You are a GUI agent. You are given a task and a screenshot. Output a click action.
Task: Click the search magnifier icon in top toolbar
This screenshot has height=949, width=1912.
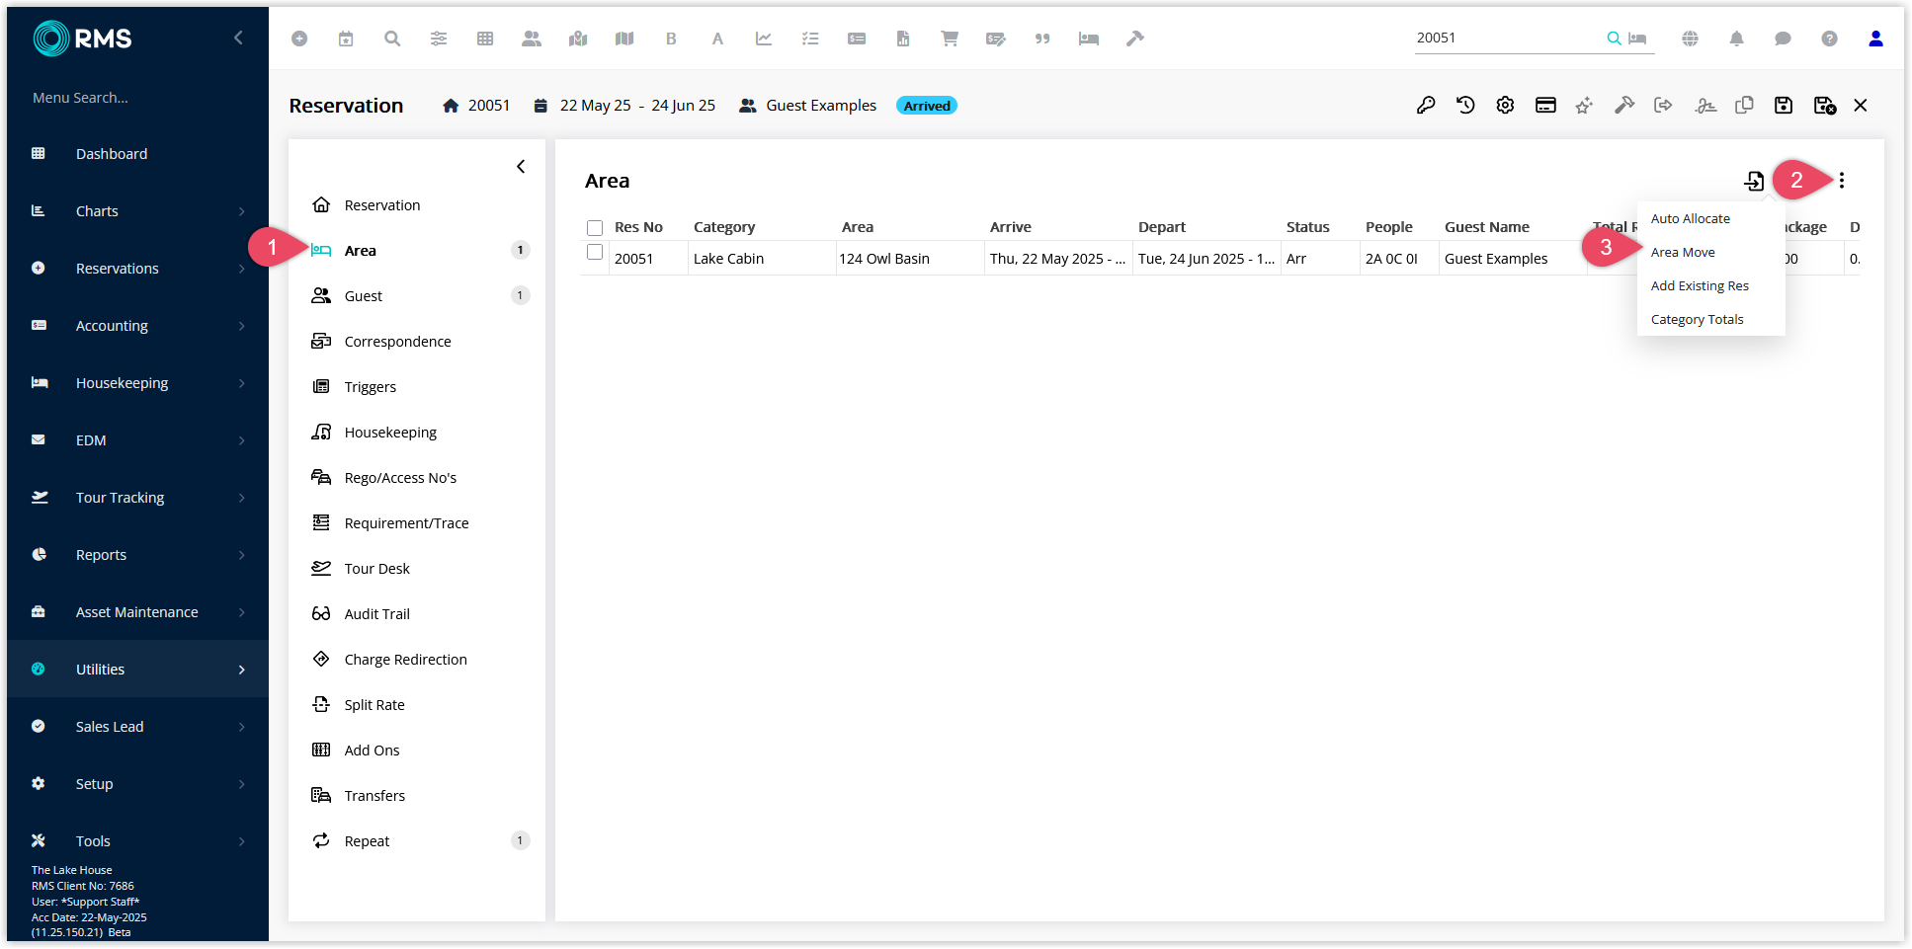392,39
